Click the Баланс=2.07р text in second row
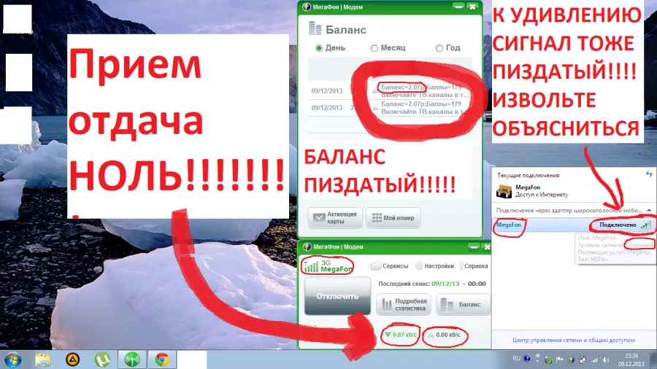The height and width of the screenshot is (369, 657). [x=402, y=104]
